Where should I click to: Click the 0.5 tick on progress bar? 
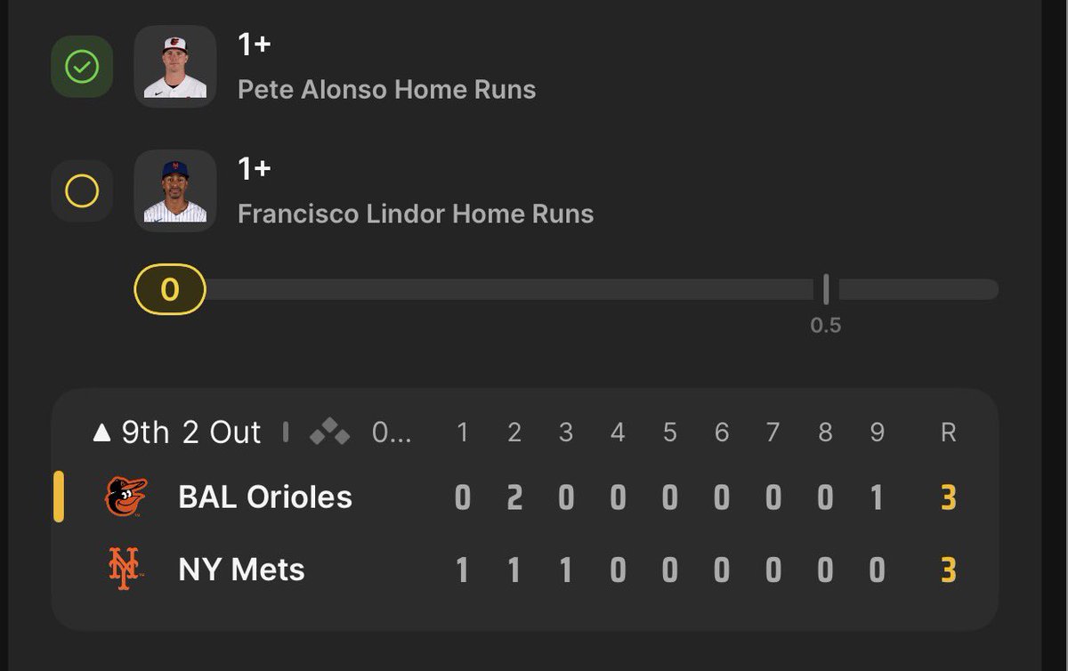[x=826, y=289]
